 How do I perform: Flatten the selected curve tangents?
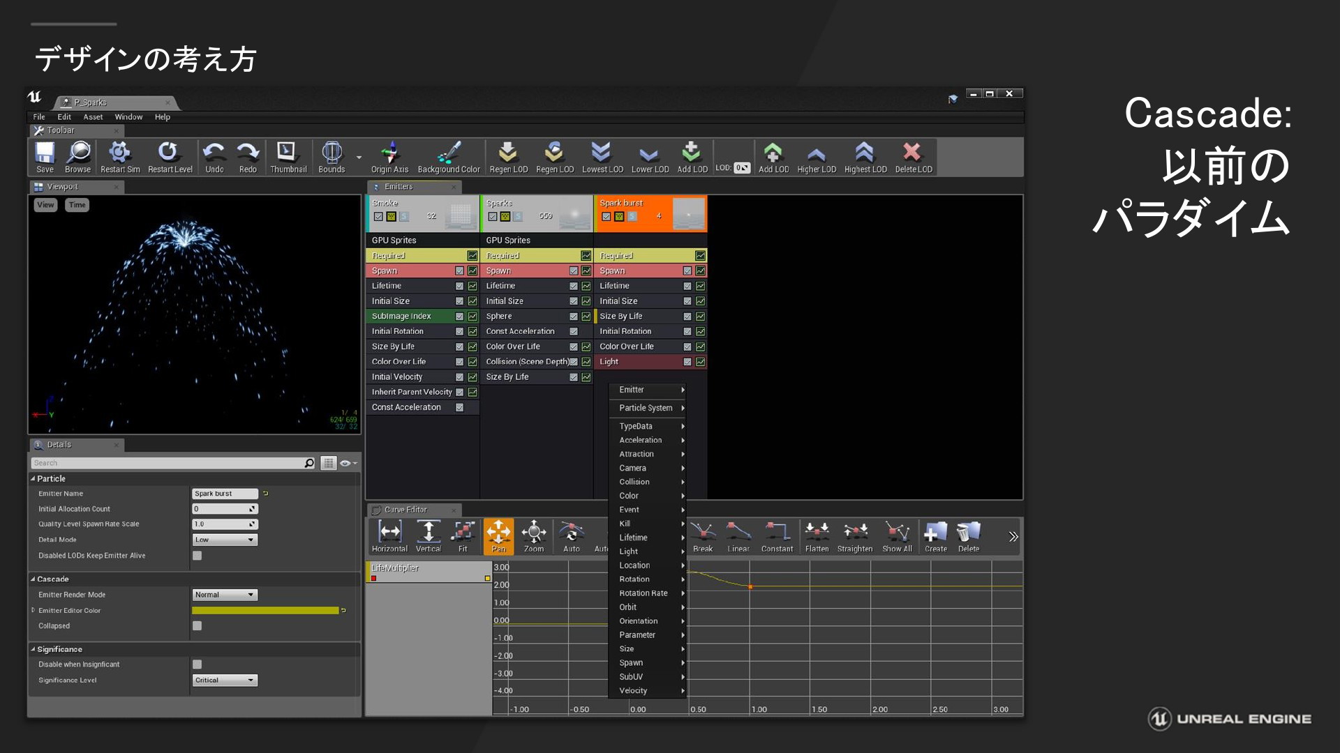[817, 536]
